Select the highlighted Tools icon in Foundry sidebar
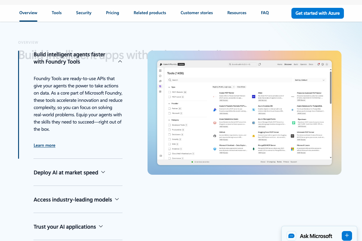This screenshot has height=241, width=362. point(160,86)
